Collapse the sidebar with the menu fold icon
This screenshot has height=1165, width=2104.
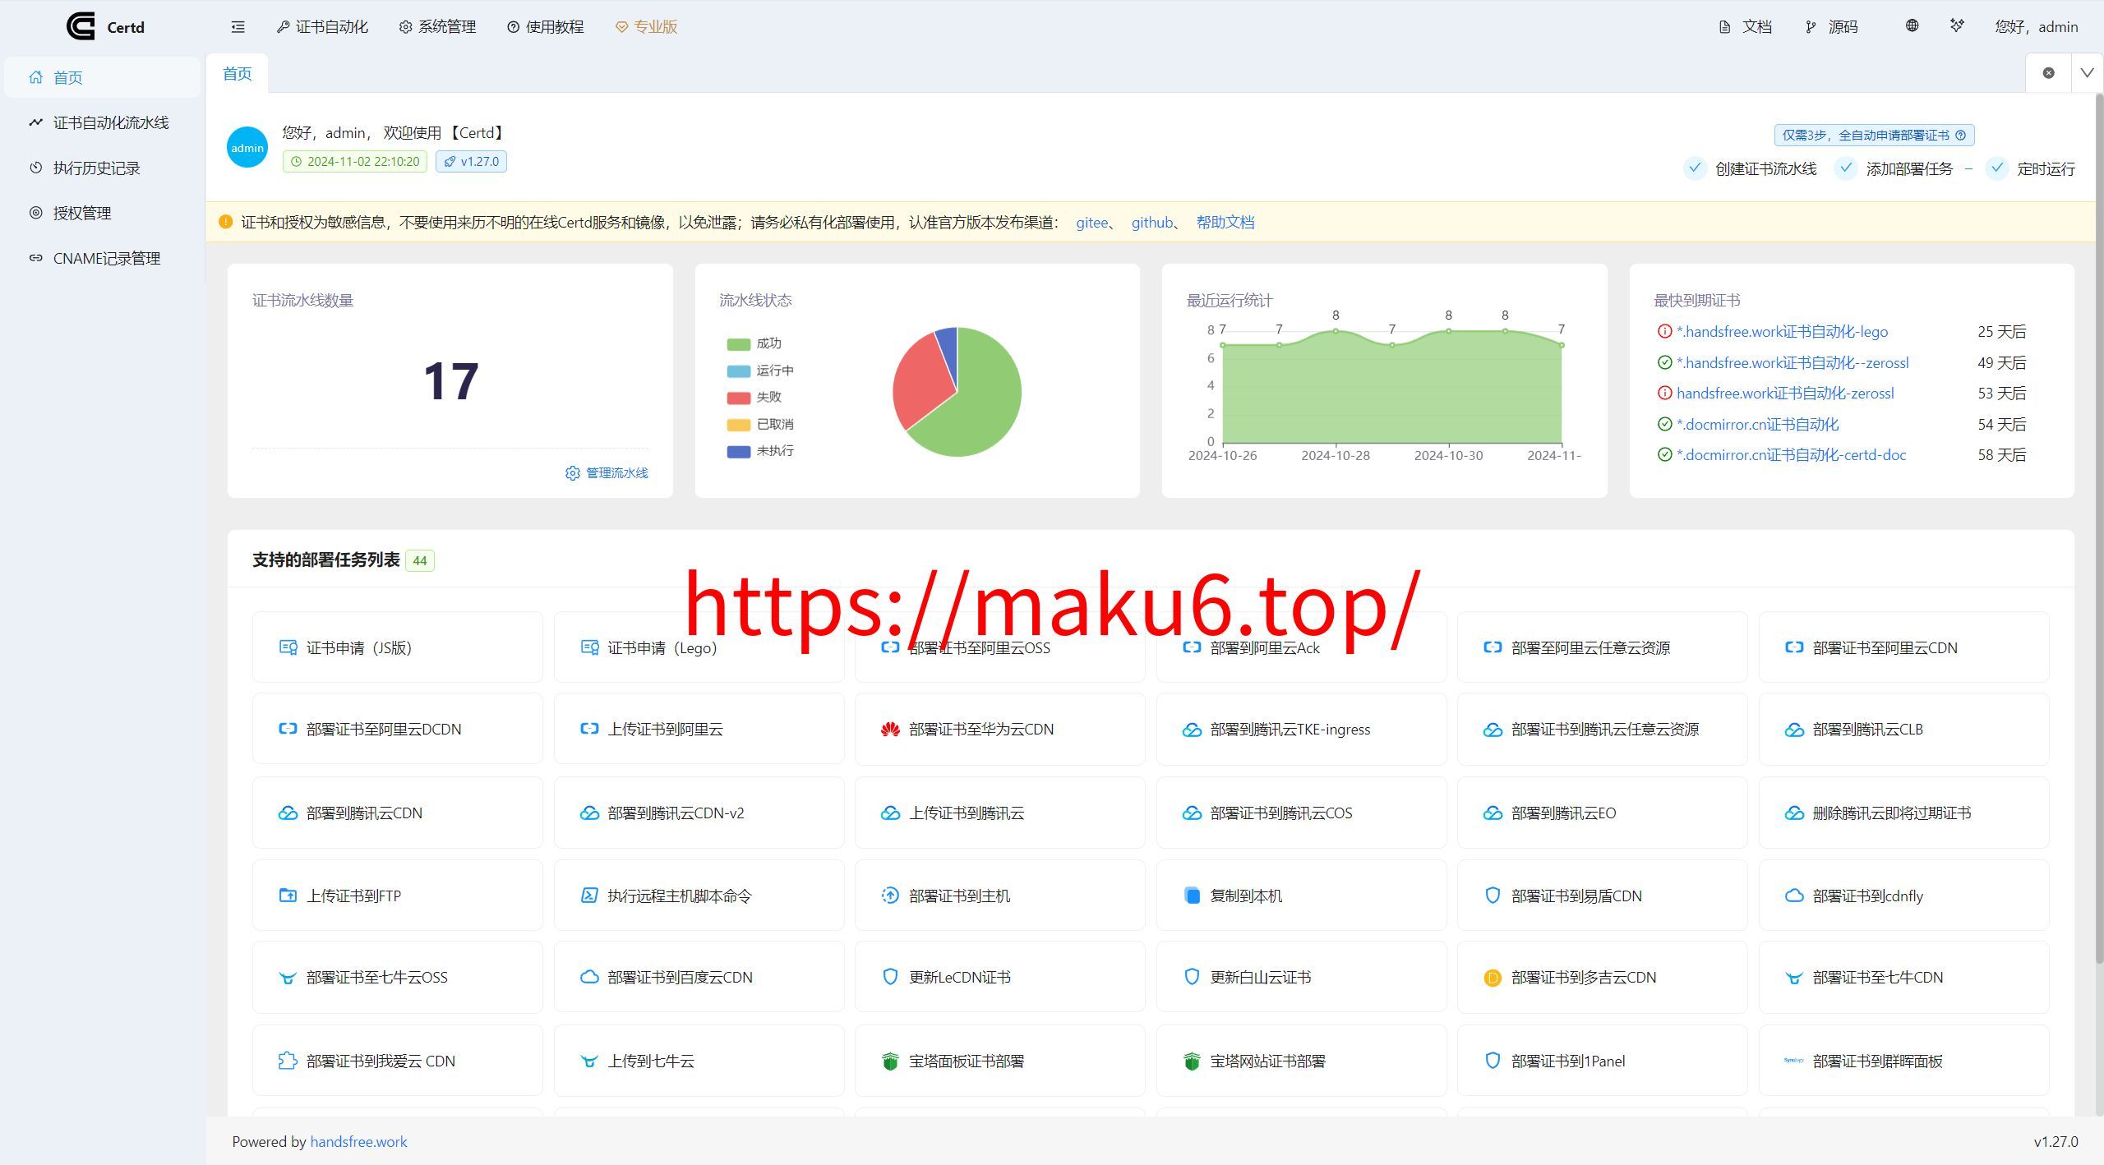[238, 27]
